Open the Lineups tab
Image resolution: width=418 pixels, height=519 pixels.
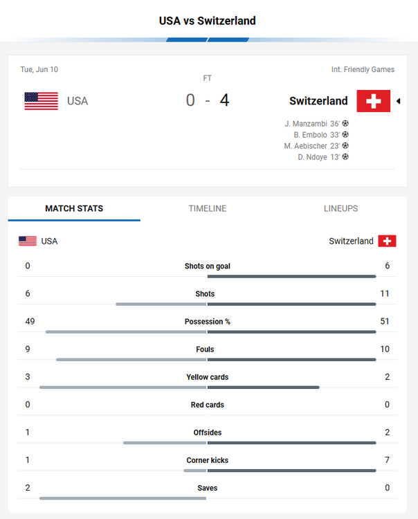point(340,208)
